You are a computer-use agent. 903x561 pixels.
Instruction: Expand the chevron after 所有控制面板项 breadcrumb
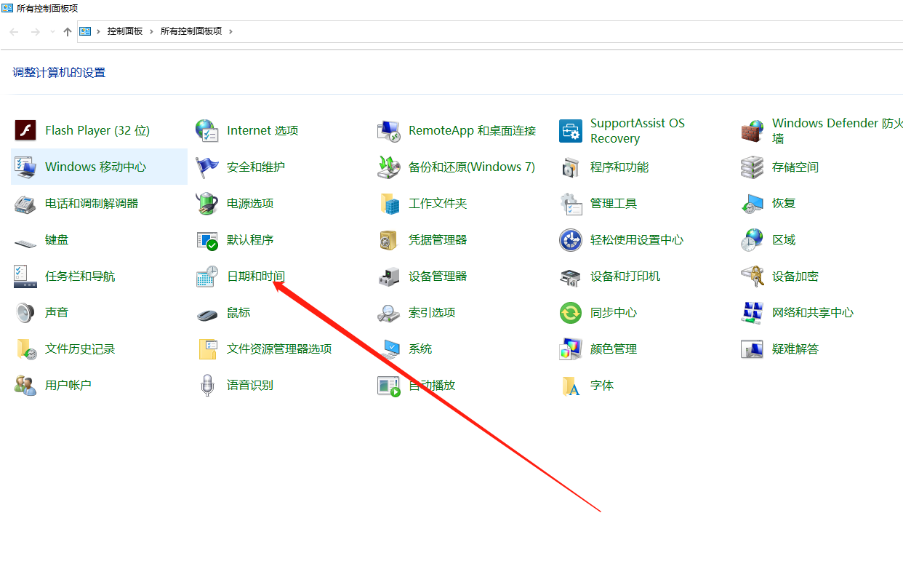pos(230,31)
